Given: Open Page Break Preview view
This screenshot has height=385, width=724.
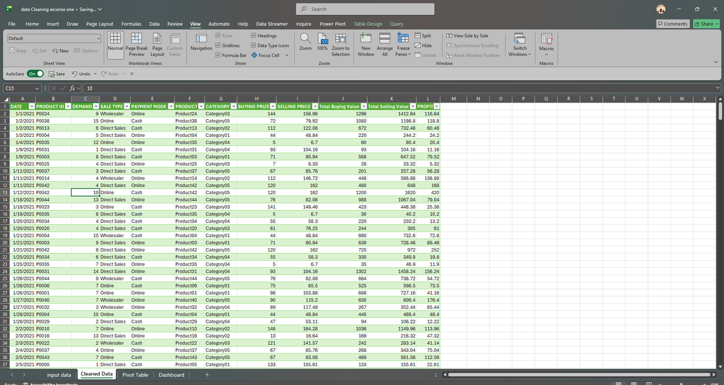Looking at the screenshot, I should (136, 45).
